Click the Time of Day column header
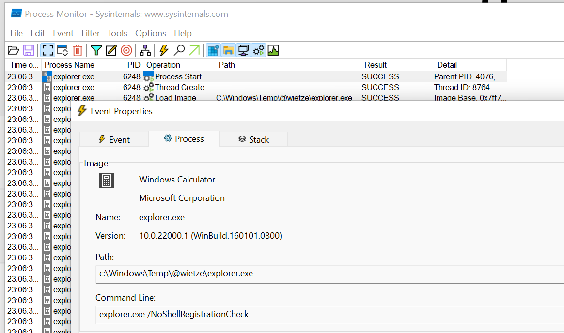The width and height of the screenshot is (564, 333). coord(24,65)
